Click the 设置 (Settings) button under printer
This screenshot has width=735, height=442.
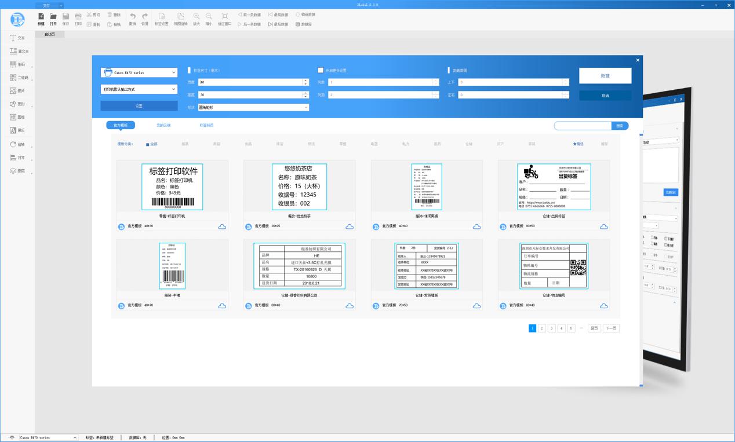(139, 106)
